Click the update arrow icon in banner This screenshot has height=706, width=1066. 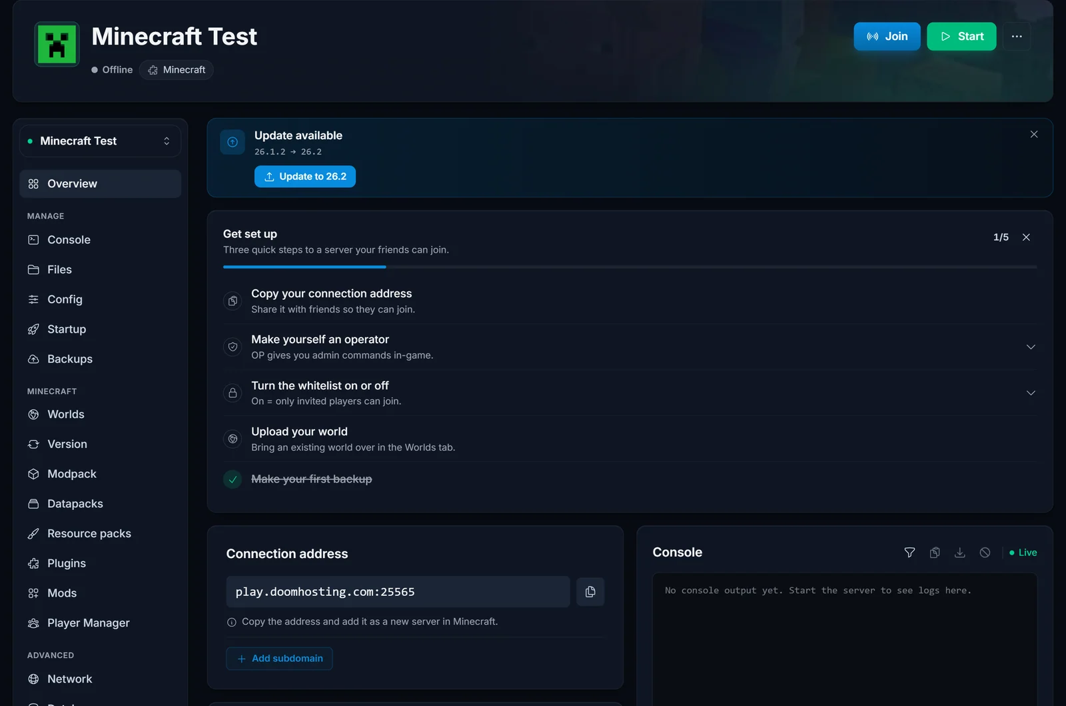pos(233,142)
